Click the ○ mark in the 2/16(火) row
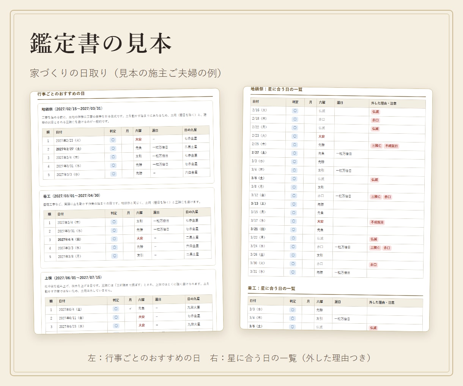This screenshot has height=386, width=463. point(295,111)
